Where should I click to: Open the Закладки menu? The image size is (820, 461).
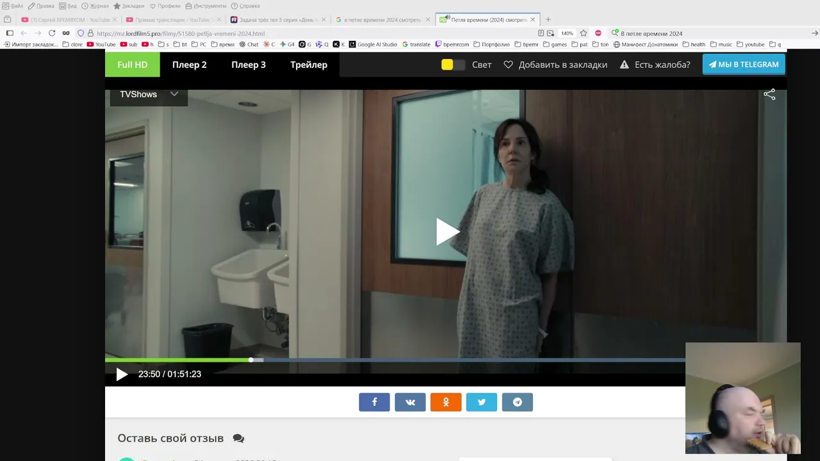tap(129, 6)
